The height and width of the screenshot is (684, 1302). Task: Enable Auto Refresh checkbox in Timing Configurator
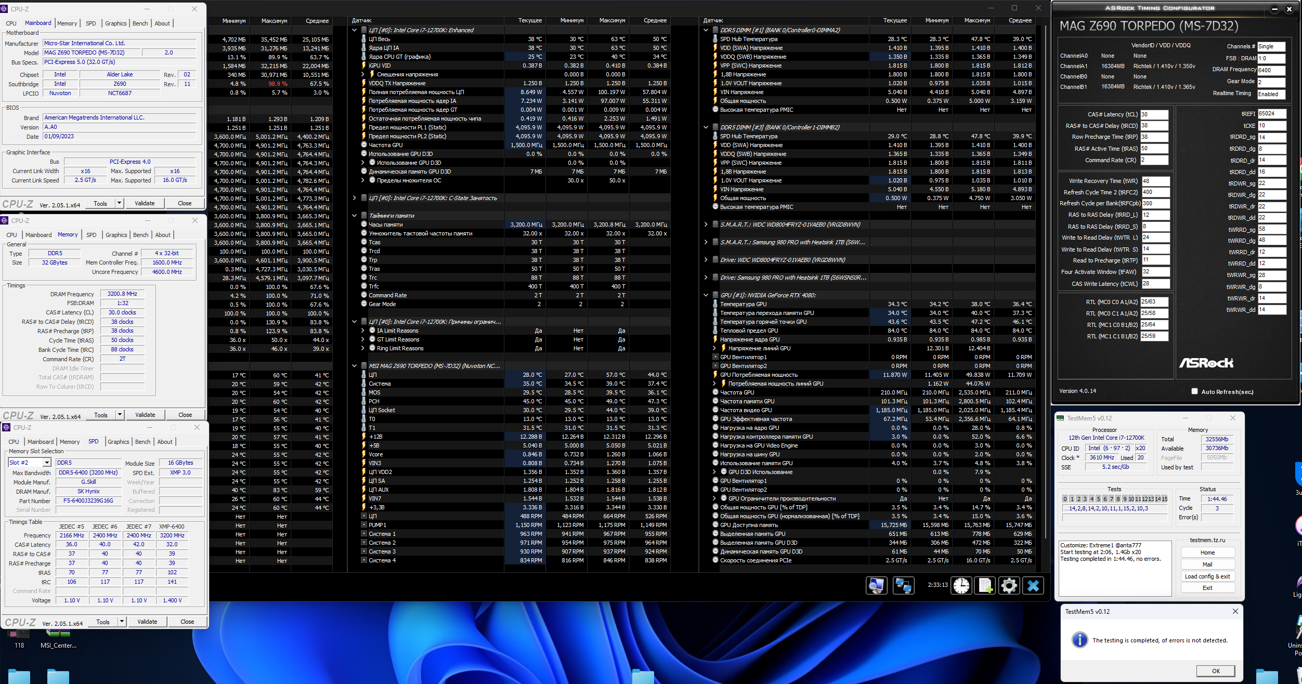(1194, 391)
